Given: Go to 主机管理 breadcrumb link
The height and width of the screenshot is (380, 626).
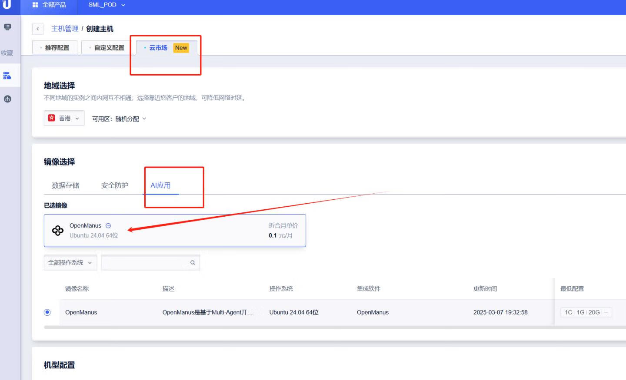Looking at the screenshot, I should click(x=65, y=29).
